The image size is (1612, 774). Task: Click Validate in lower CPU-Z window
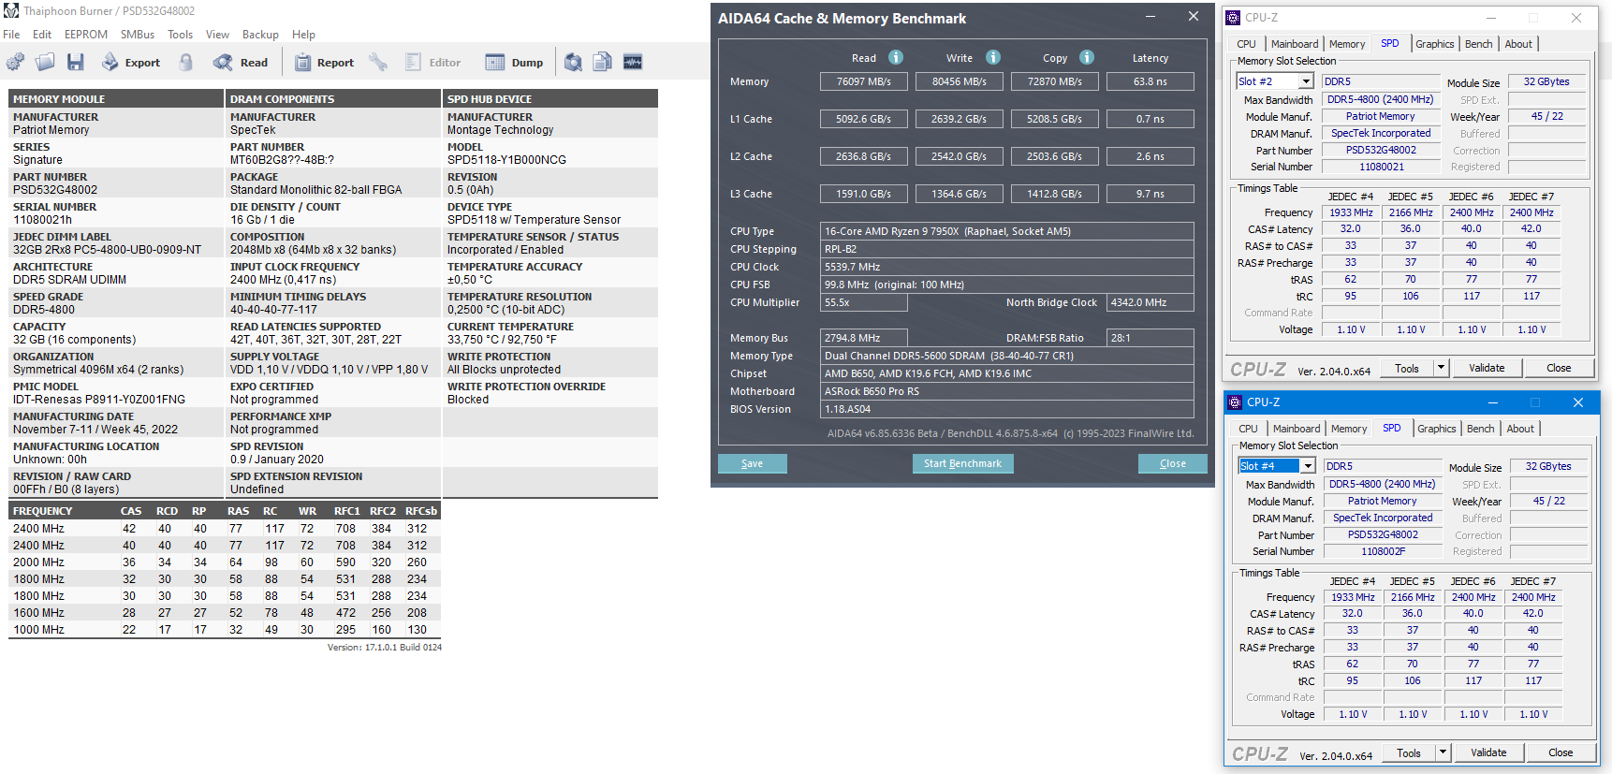pos(1488,752)
